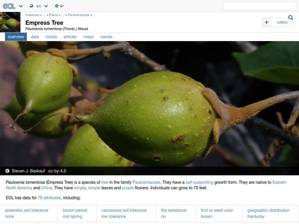299x224 pixels.
Task: Expand the settings gear dropdown arrow
Action: pyautogui.click(x=61, y=6)
